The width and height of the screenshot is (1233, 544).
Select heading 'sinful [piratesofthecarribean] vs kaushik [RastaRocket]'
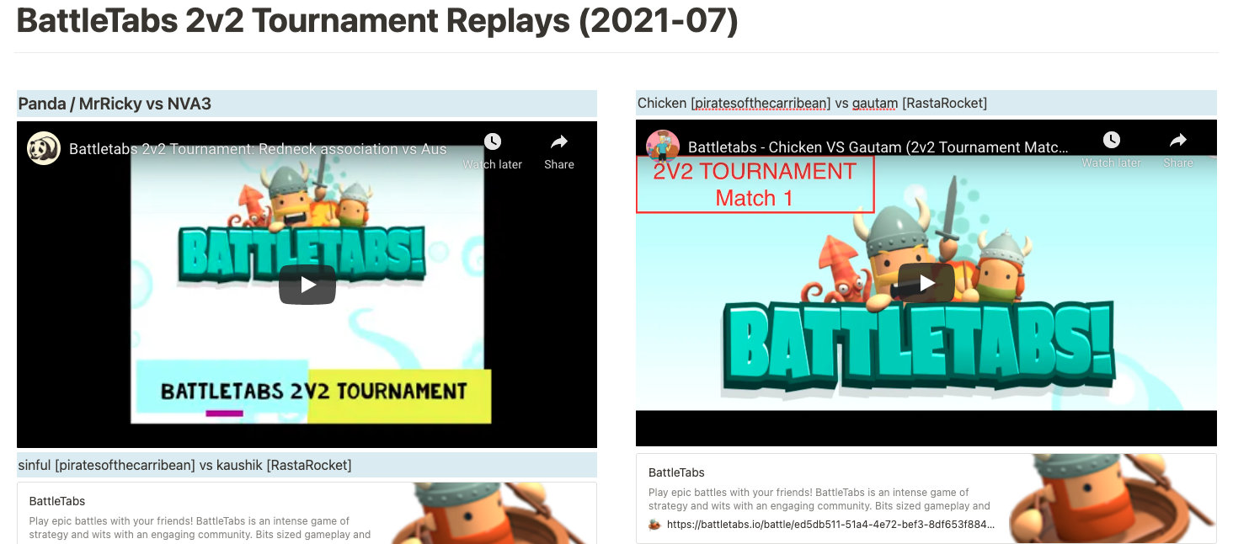click(x=184, y=465)
